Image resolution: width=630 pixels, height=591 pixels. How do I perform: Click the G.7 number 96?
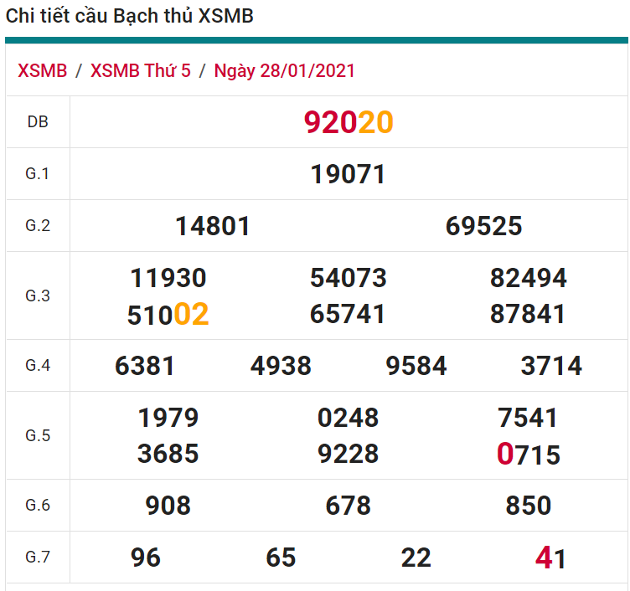point(146,558)
